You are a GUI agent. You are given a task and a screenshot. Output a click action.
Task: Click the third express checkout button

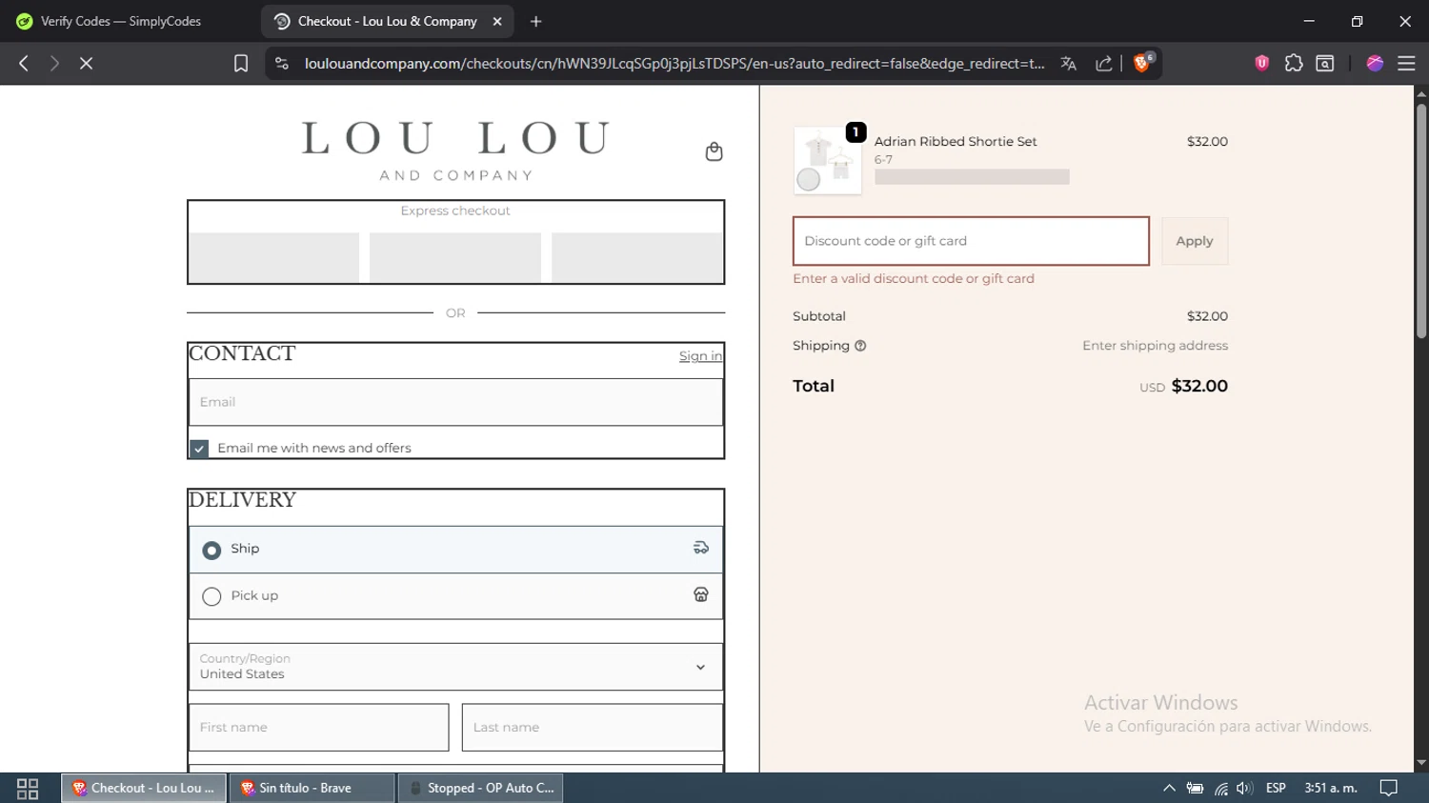pos(636,257)
